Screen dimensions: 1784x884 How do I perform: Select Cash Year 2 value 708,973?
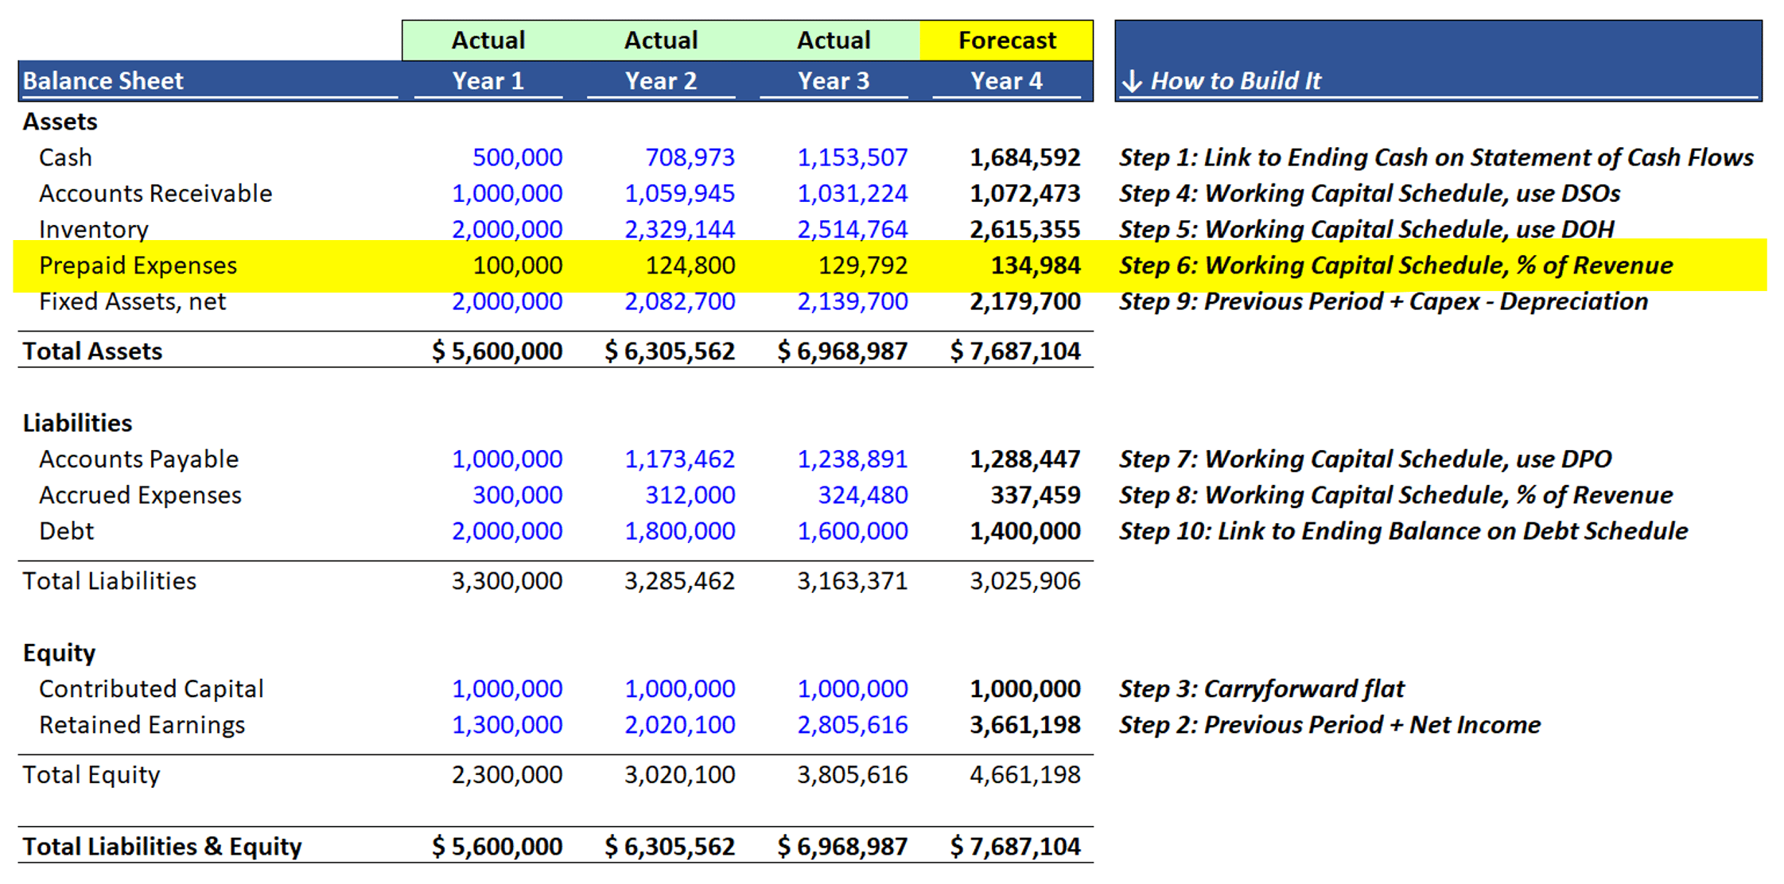[690, 157]
